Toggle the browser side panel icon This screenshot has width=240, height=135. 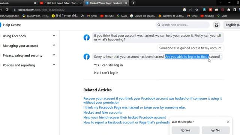[235, 10]
